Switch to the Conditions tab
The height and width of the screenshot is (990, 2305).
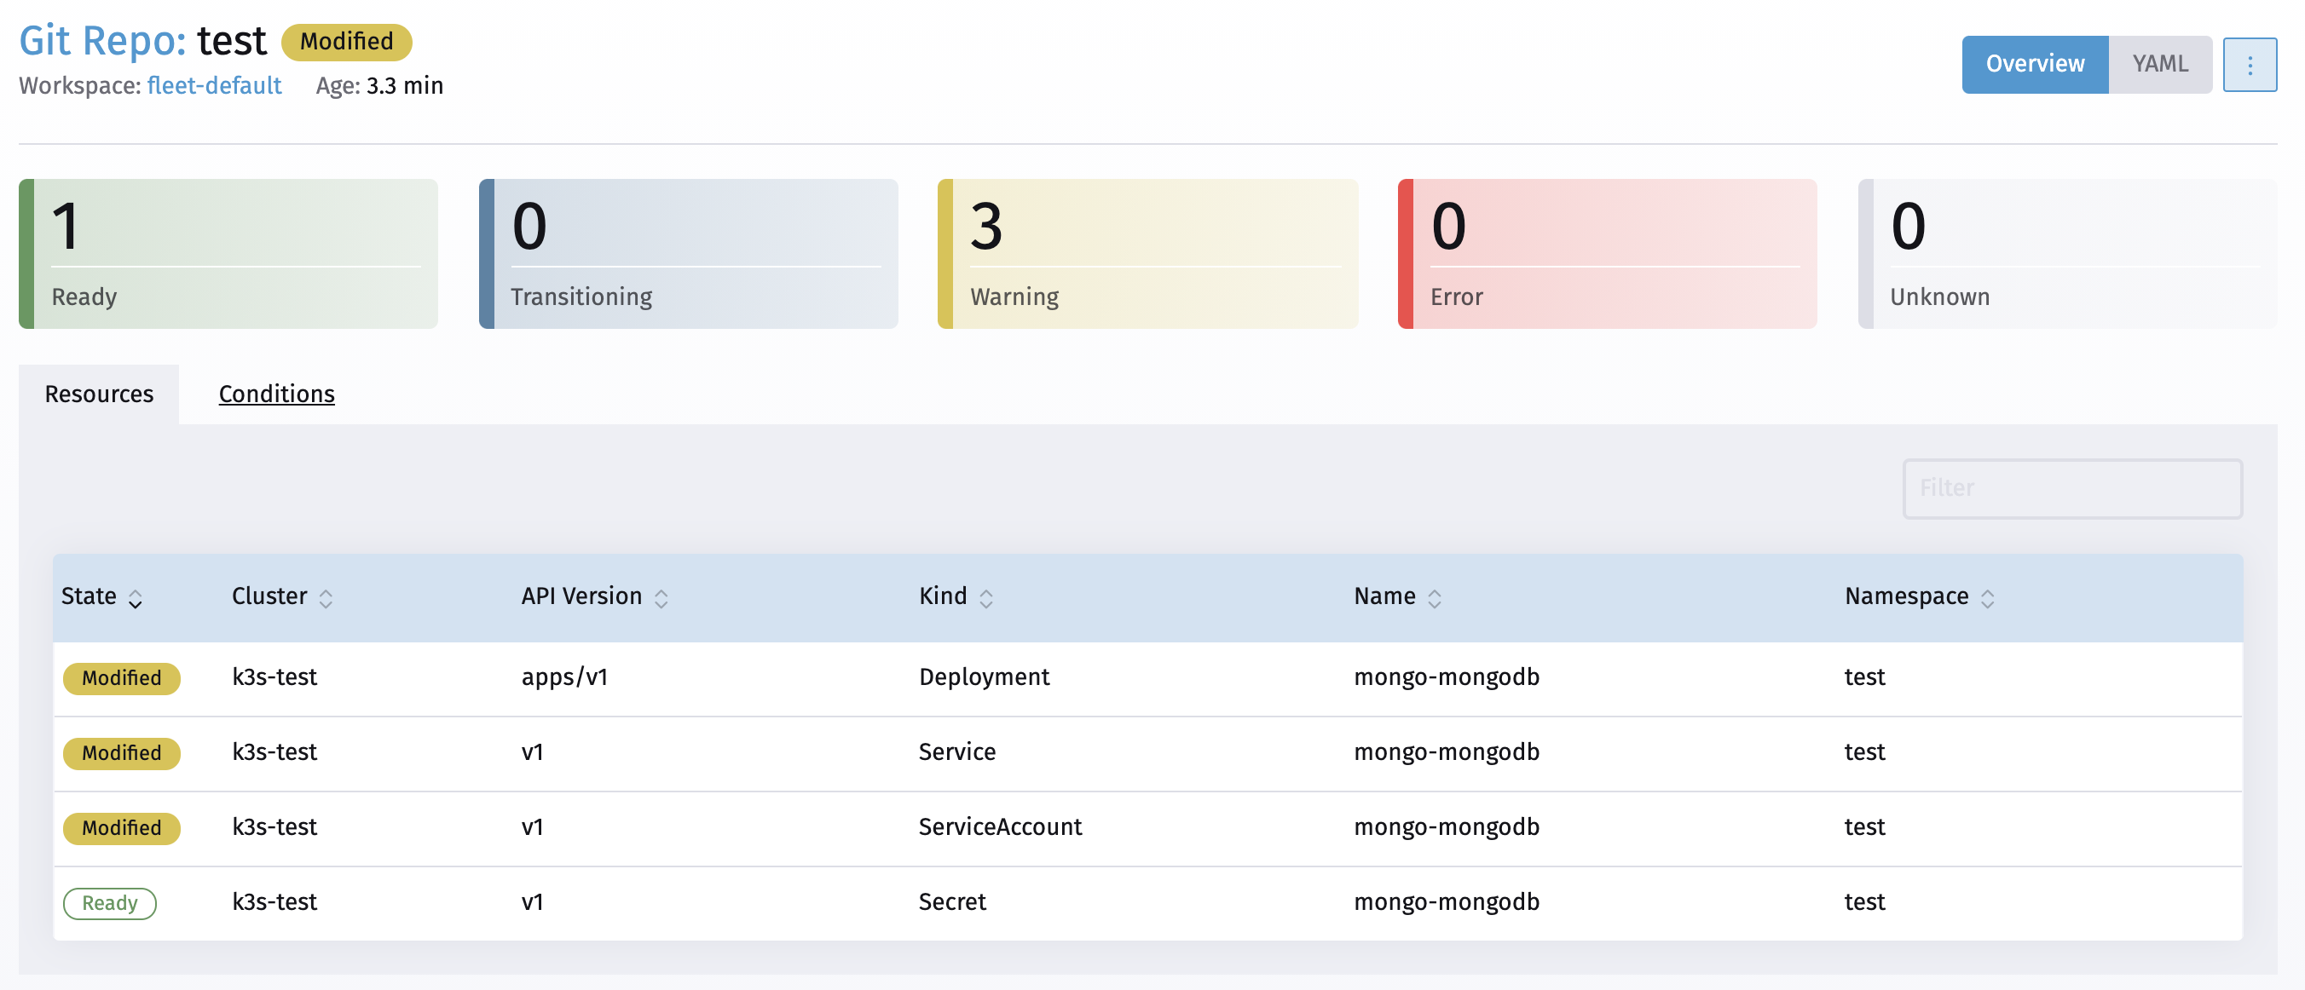click(276, 394)
